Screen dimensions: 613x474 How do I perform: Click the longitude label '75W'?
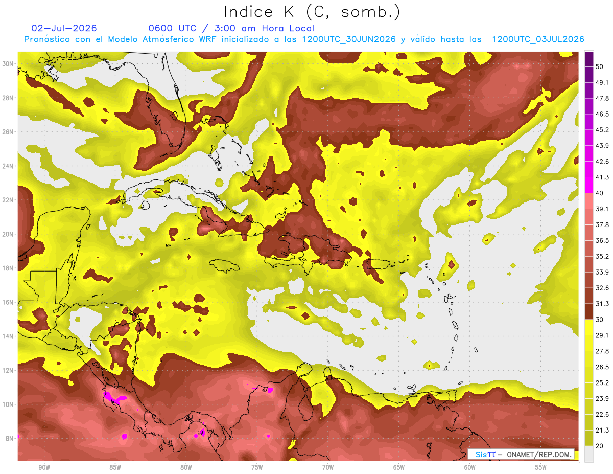click(257, 468)
